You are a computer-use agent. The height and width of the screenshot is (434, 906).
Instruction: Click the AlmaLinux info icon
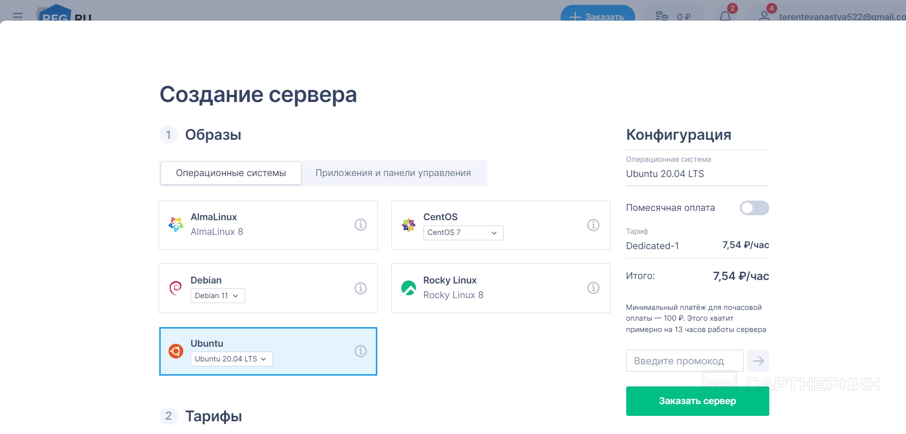point(361,225)
